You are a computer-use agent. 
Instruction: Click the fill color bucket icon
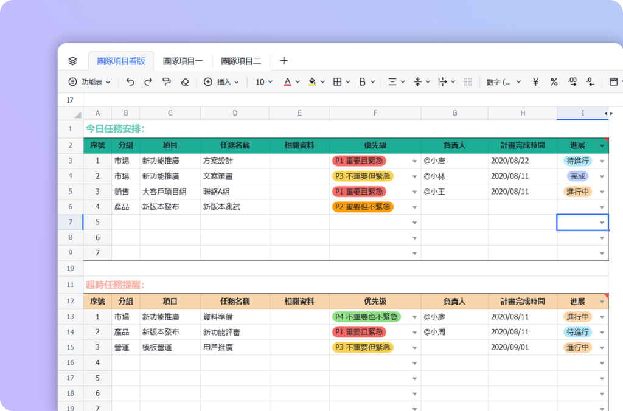click(x=312, y=82)
